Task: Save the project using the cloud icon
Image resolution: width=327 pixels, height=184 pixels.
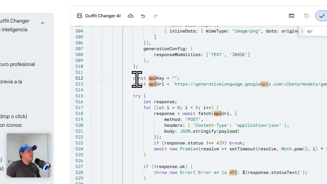Action: point(131,16)
